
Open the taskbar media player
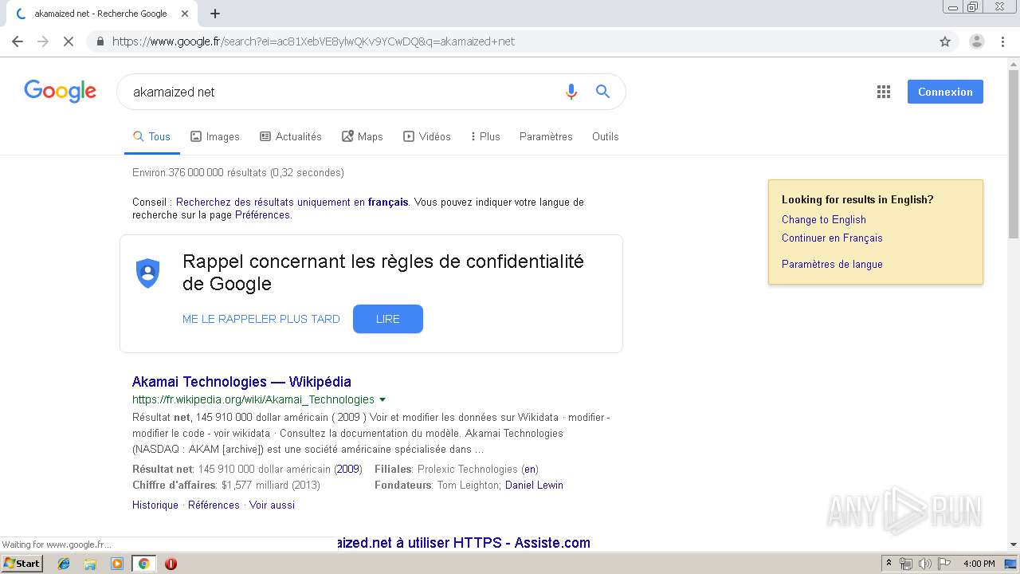(117, 564)
